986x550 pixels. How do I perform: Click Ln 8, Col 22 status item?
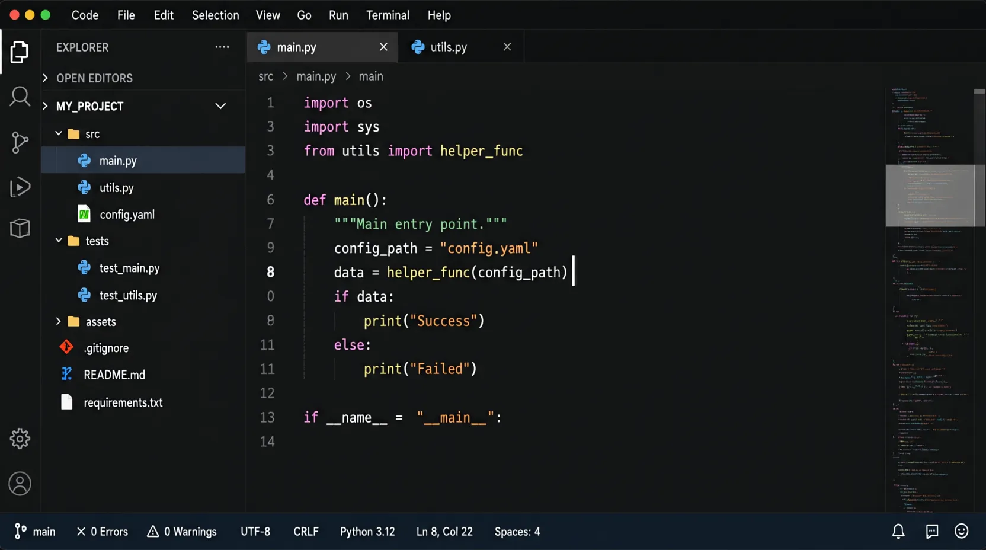point(444,532)
